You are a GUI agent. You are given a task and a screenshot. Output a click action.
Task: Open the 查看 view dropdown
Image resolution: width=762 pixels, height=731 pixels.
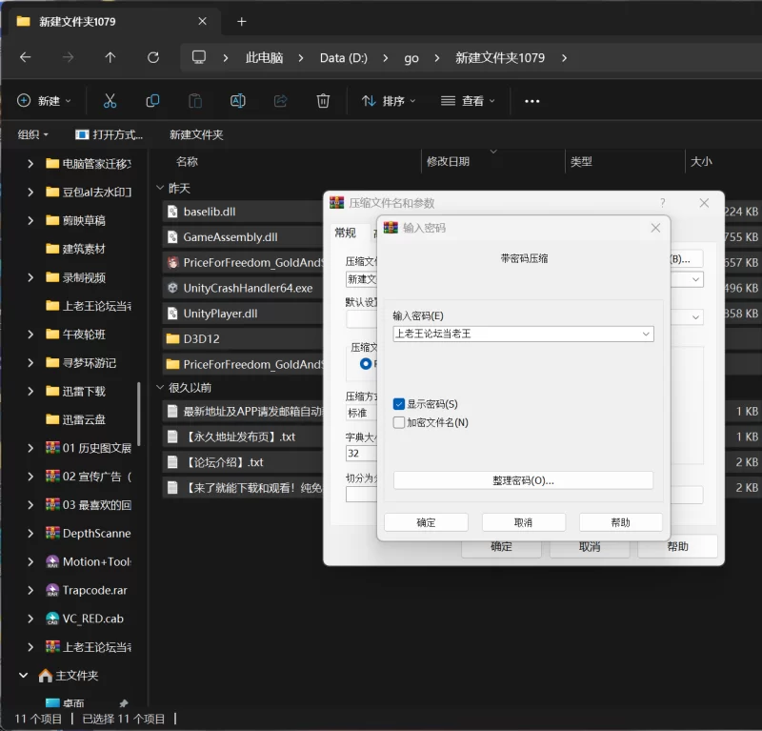(x=468, y=101)
